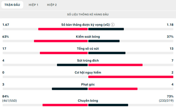176x111 pixels.
Task: Click the red corner kicks bar
Action: tap(113, 89)
